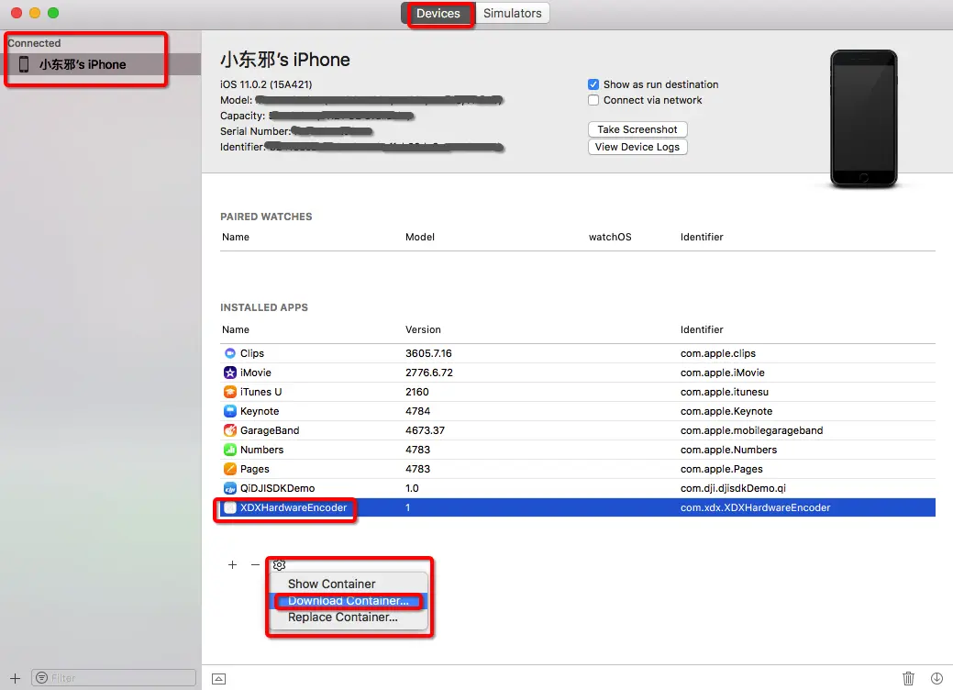Switch to the Devices tab
Image resolution: width=953 pixels, height=690 pixels.
click(x=438, y=14)
